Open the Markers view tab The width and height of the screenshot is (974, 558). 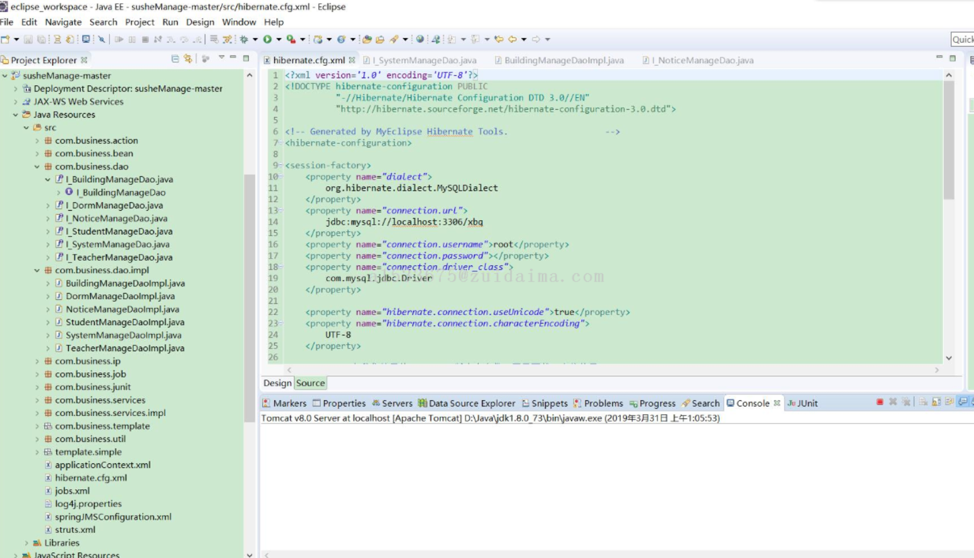[284, 403]
